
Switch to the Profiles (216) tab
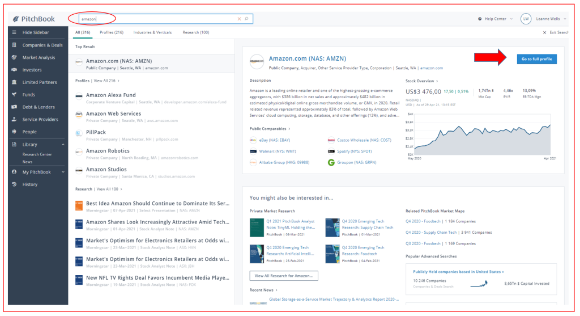tap(112, 32)
